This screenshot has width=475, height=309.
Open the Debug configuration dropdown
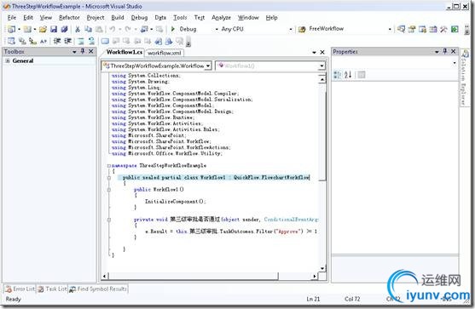coord(217,29)
